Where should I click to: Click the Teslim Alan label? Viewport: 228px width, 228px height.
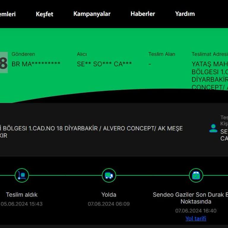pyautogui.click(x=162, y=54)
